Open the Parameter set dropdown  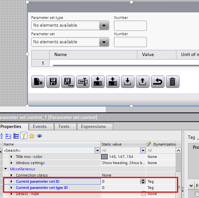coord(104,42)
